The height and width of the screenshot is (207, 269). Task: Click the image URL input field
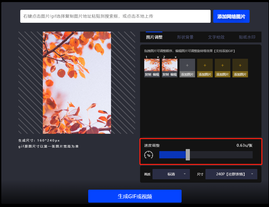pyautogui.click(x=115, y=16)
